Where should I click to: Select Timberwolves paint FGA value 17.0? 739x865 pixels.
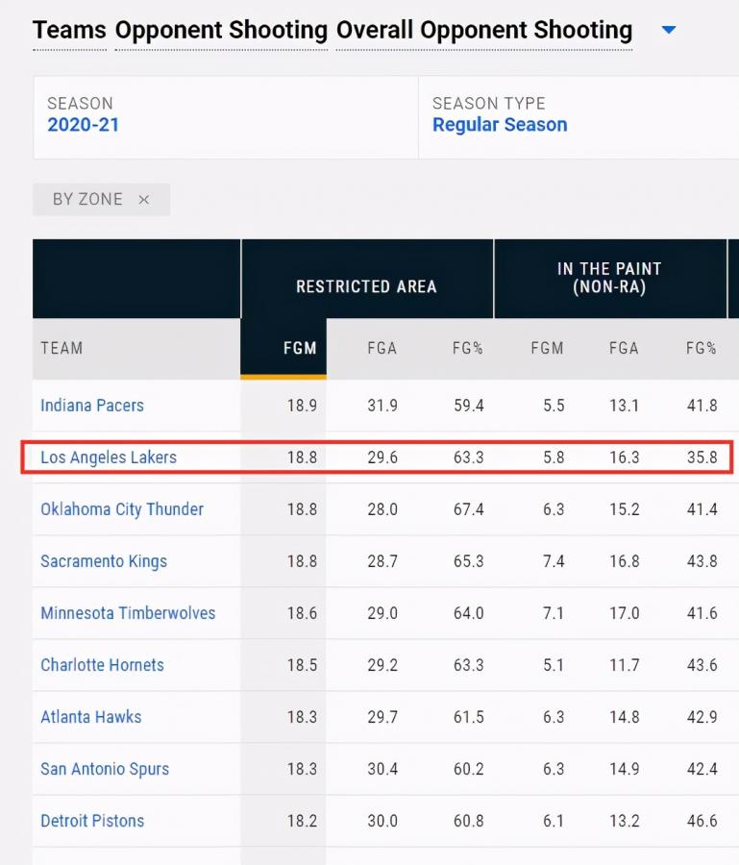624,613
